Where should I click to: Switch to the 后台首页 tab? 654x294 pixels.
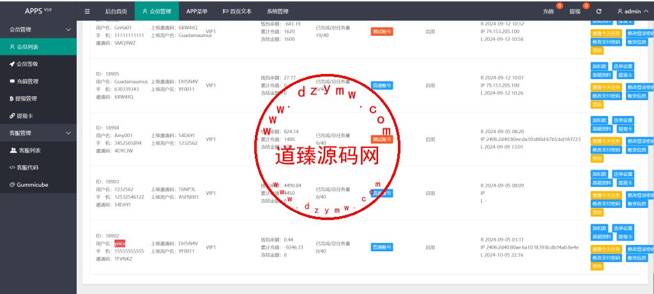116,11
